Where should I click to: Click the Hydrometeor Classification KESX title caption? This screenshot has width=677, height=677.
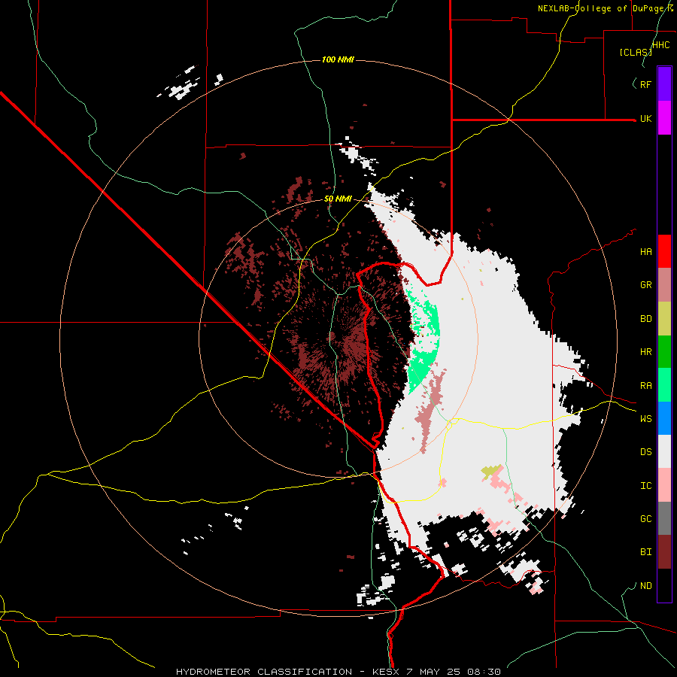point(338,672)
